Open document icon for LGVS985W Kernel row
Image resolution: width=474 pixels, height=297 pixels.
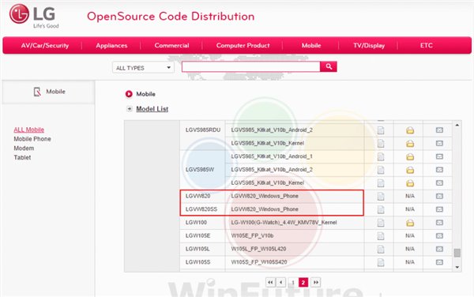pos(381,183)
